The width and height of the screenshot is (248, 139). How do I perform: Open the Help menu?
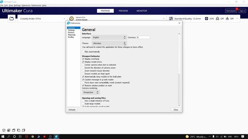click(44, 5)
